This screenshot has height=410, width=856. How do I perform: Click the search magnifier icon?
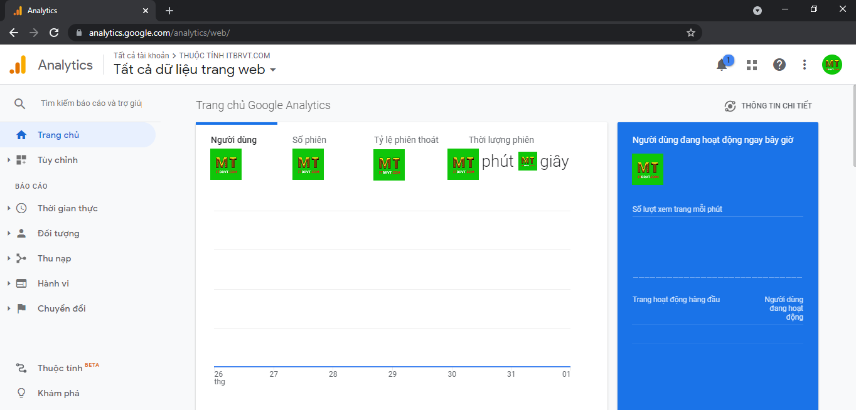(x=20, y=103)
